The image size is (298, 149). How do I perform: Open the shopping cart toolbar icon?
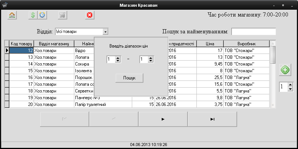(62, 15)
